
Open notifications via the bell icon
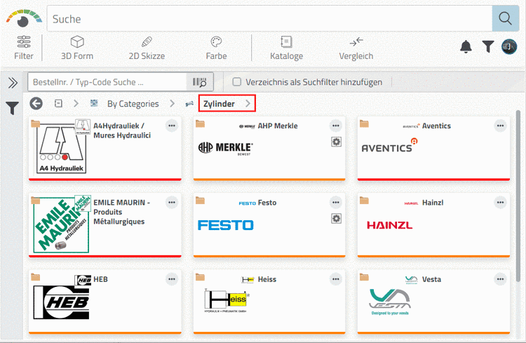(x=466, y=47)
